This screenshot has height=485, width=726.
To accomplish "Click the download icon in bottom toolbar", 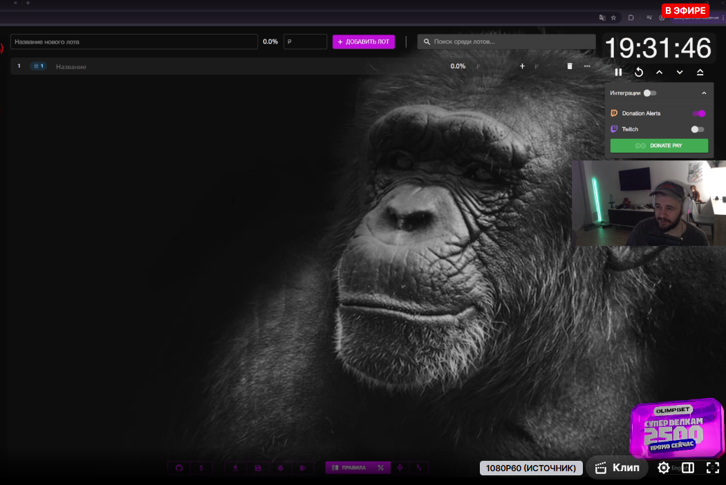I will click(x=235, y=468).
